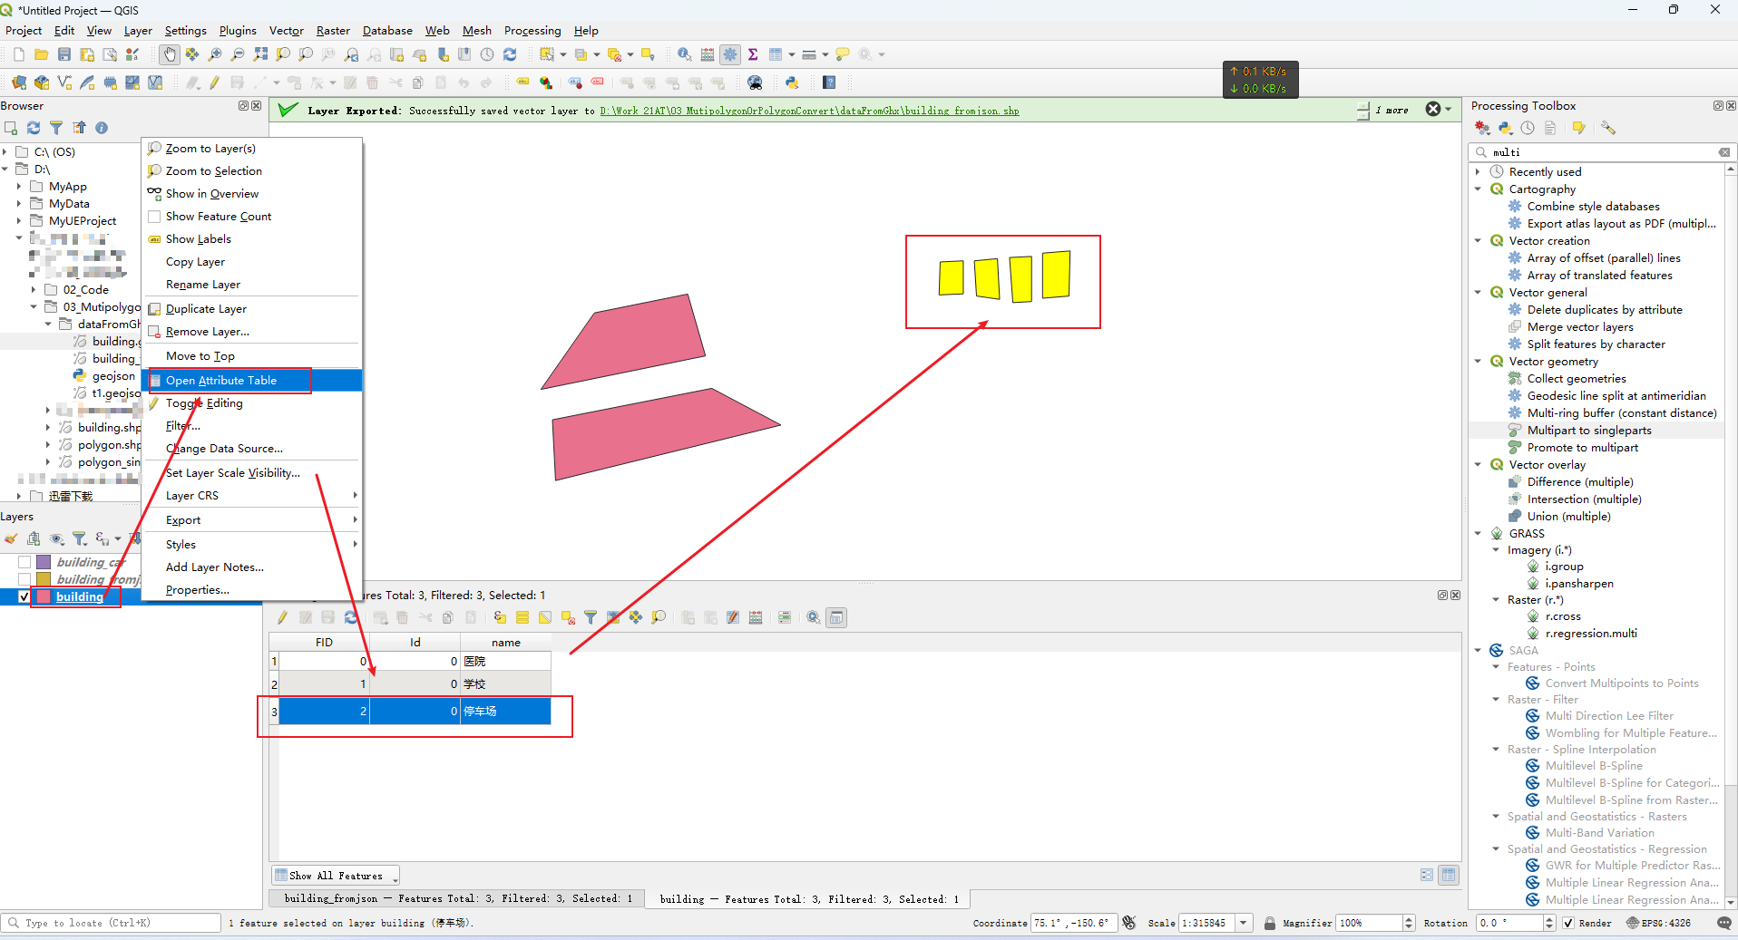Click the Statistical Summary sigma icon

click(753, 54)
